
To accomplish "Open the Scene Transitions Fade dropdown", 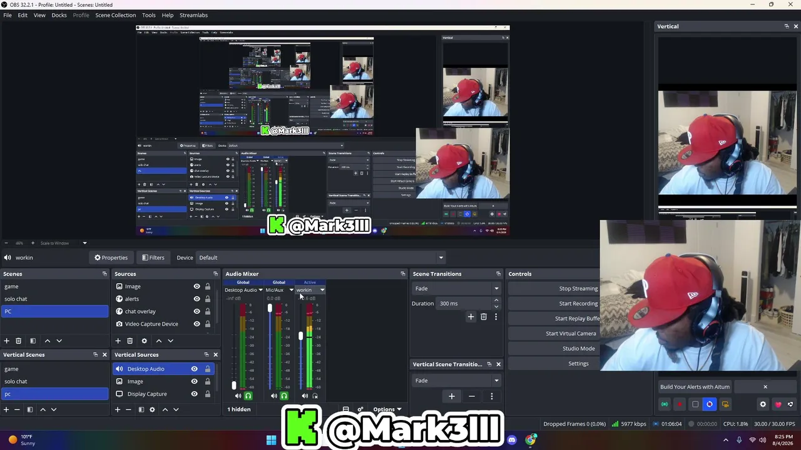I will tap(456, 289).
